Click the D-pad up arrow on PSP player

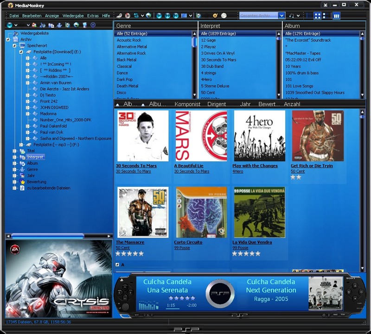[125, 288]
